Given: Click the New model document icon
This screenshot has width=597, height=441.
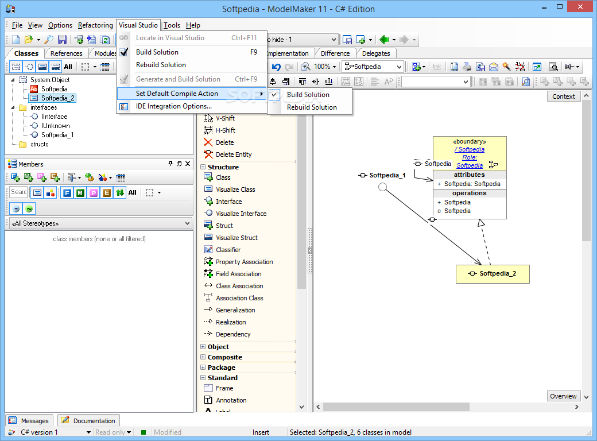Looking at the screenshot, I should [15, 40].
